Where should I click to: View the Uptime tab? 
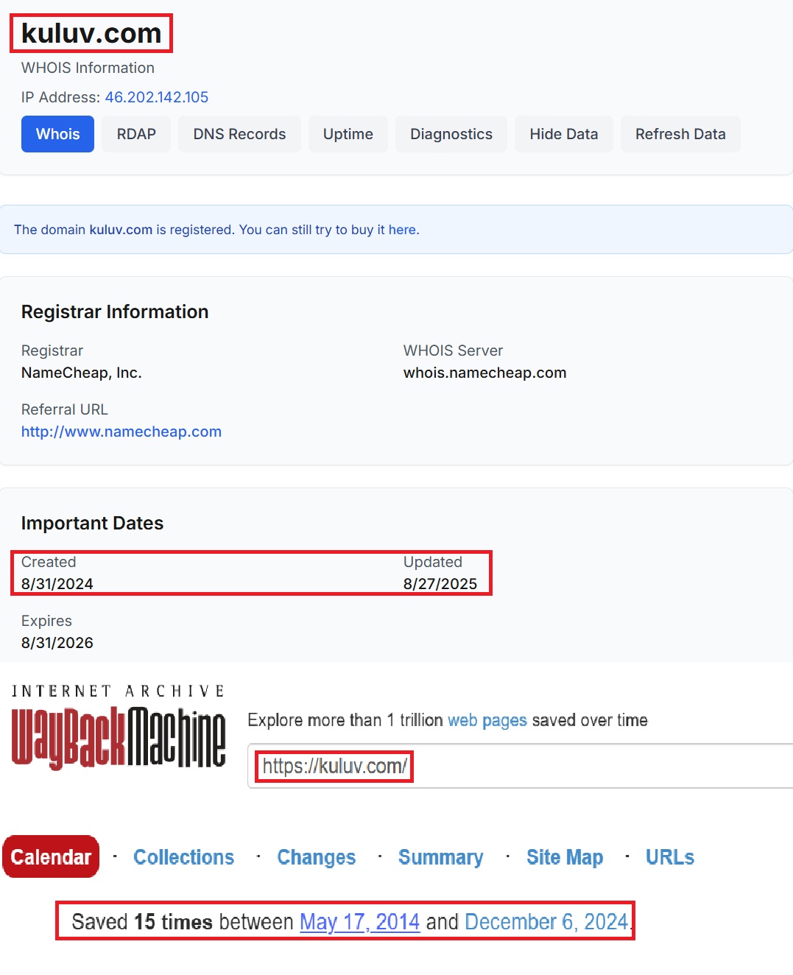click(x=348, y=134)
